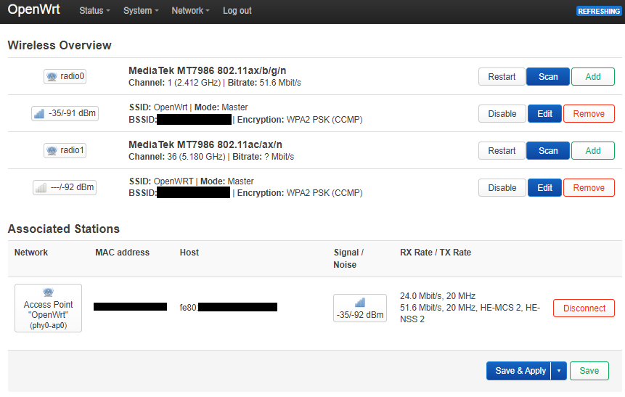Open the Network menu
Image resolution: width=625 pixels, height=397 pixels.
(190, 11)
